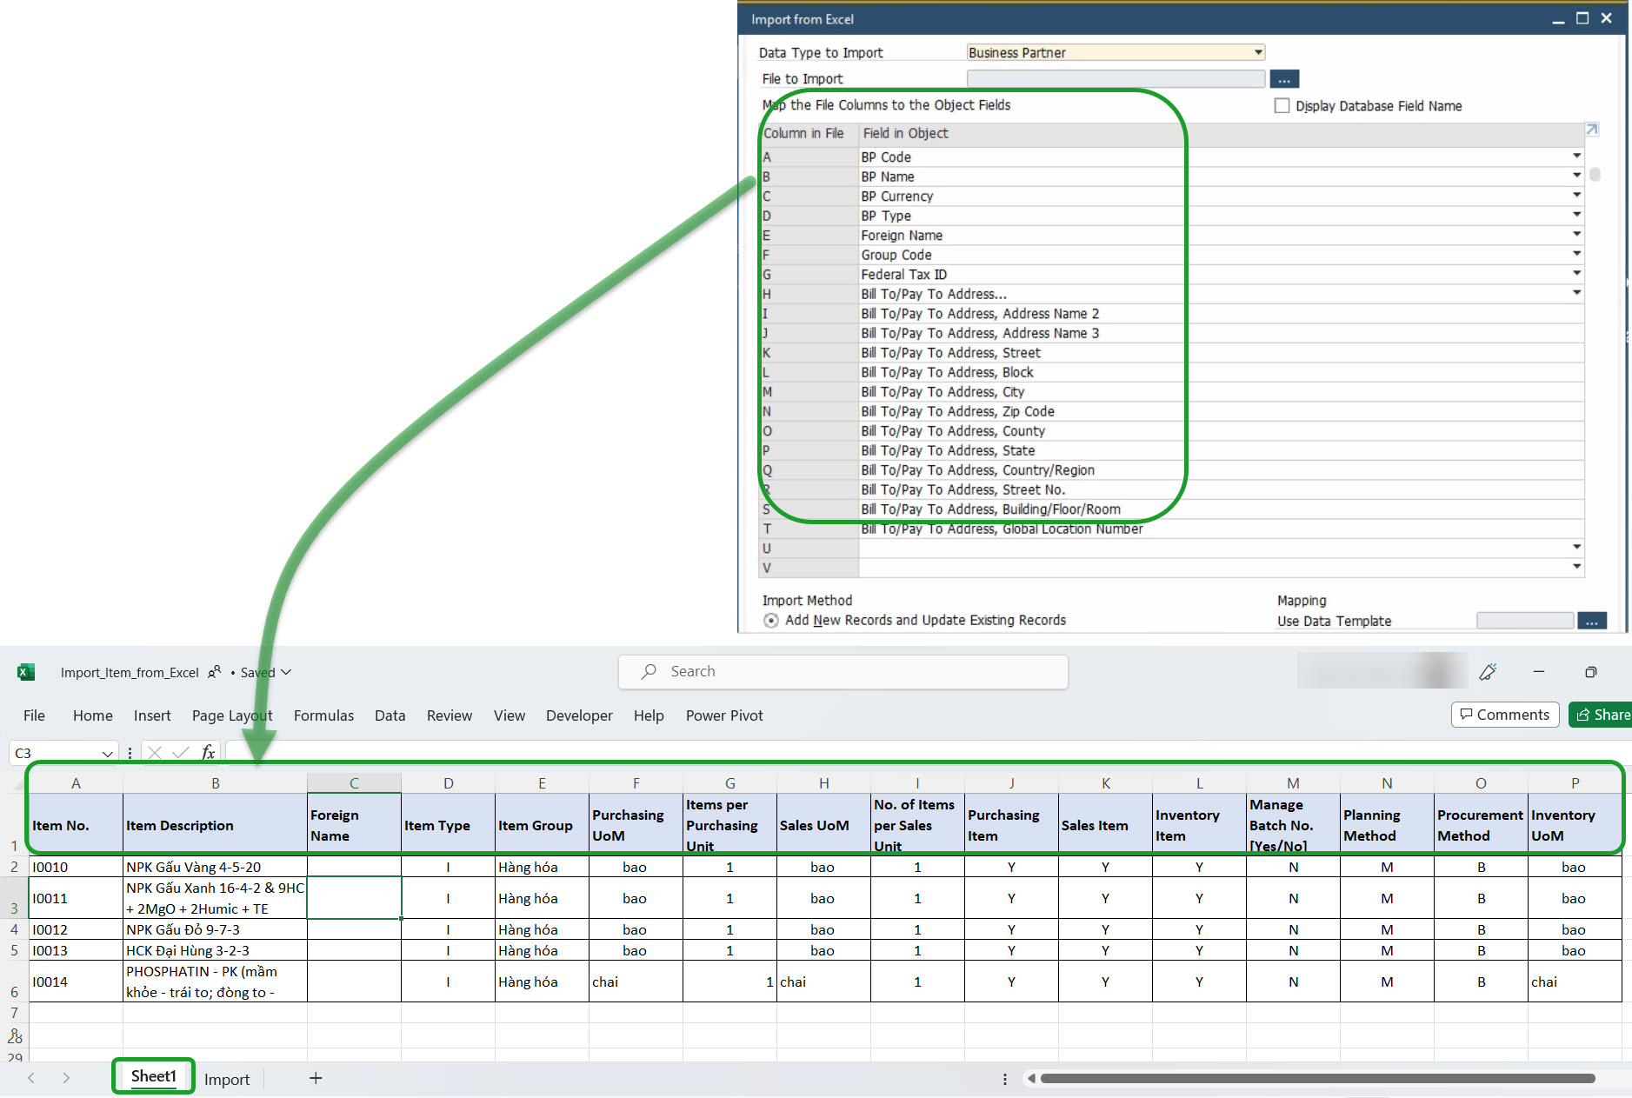Click the green Share button
Image resolution: width=1632 pixels, height=1098 pixels.
(x=1602, y=715)
